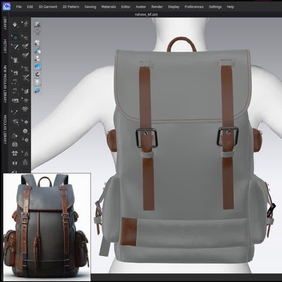
Task: Open the LIBRARY side tab
Action: tap(5, 23)
